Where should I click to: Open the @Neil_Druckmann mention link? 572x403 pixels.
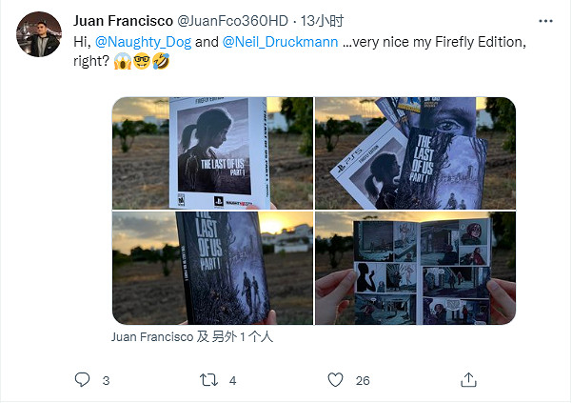point(275,42)
